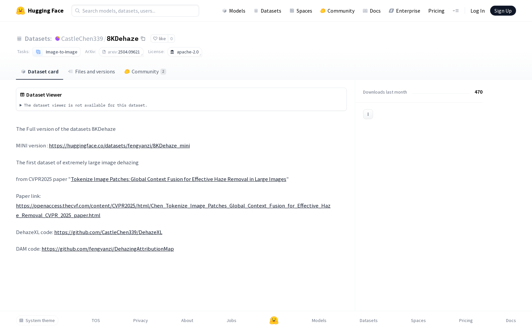
Task: Open the About footer link
Action: tap(187, 320)
